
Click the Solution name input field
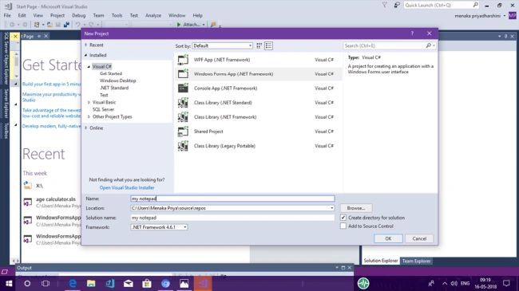click(x=232, y=218)
